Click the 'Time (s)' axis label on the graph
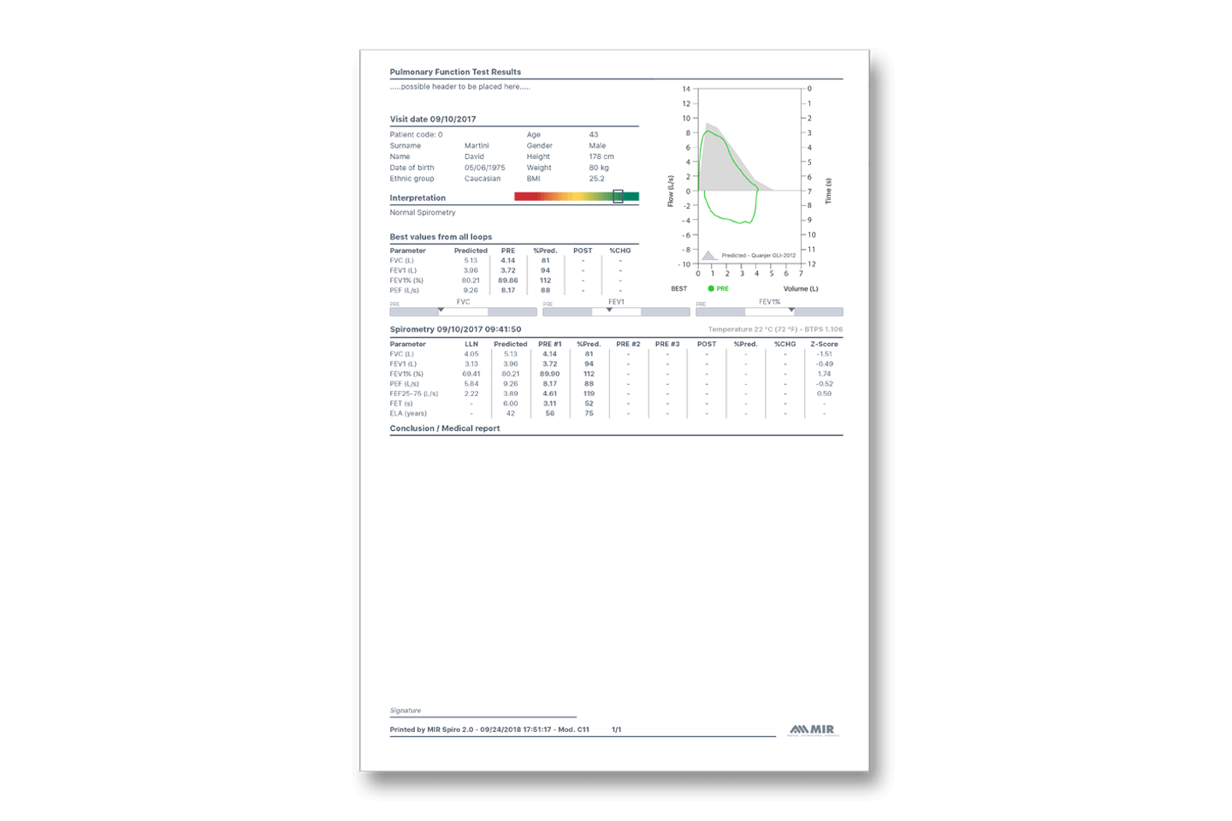The height and width of the screenshot is (821, 1232). [x=828, y=191]
